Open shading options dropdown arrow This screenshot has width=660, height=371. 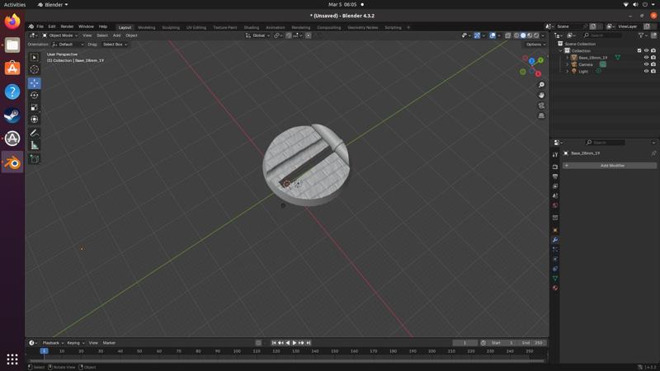(x=543, y=35)
